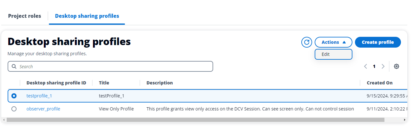
Task: Select the observer_profile radio button
Action: pos(14,109)
